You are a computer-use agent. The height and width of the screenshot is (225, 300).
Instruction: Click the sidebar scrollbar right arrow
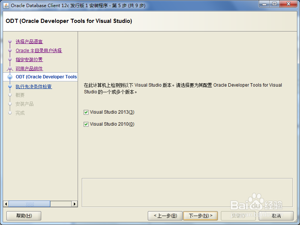point(74,204)
